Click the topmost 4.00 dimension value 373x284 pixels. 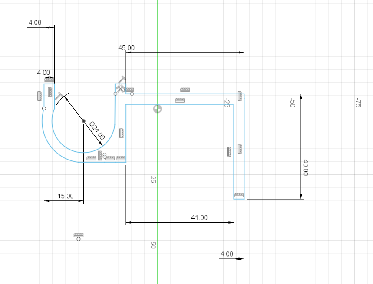pyautogui.click(x=35, y=23)
